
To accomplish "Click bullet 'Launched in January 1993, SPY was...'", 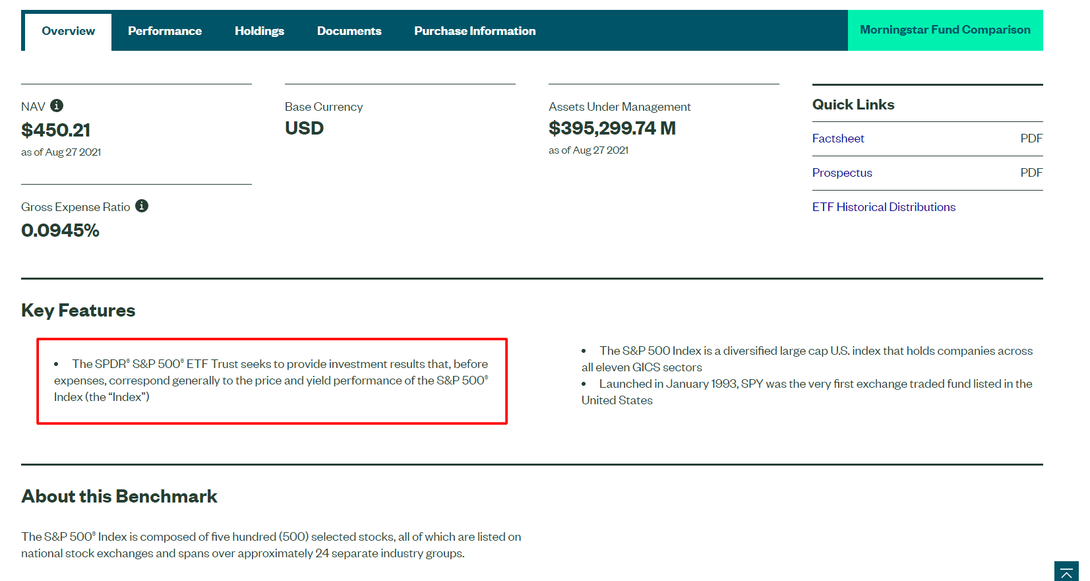I will (807, 392).
